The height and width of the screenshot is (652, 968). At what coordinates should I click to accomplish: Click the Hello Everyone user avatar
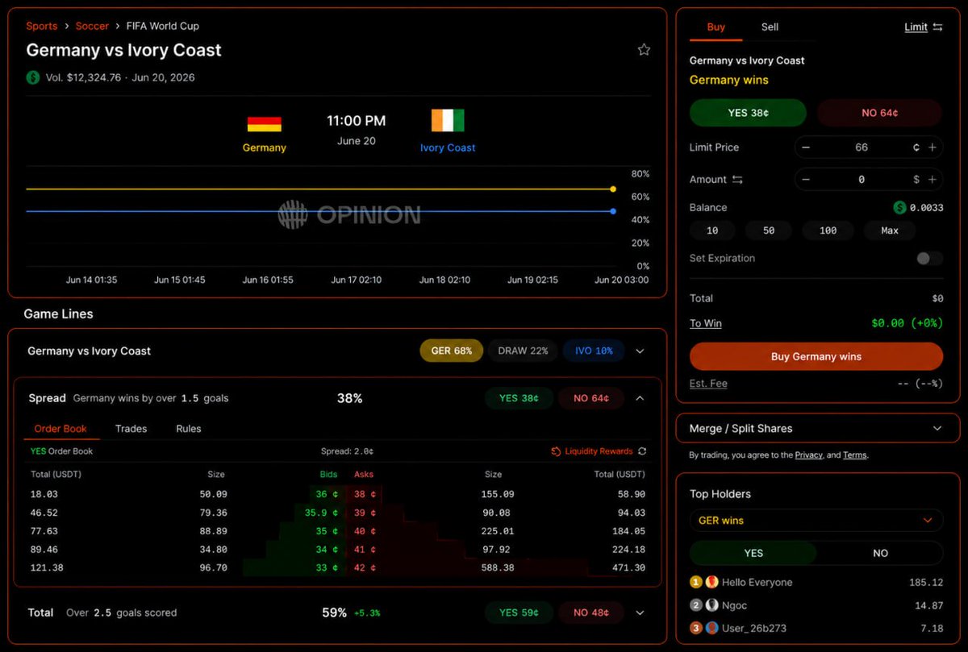click(x=712, y=582)
